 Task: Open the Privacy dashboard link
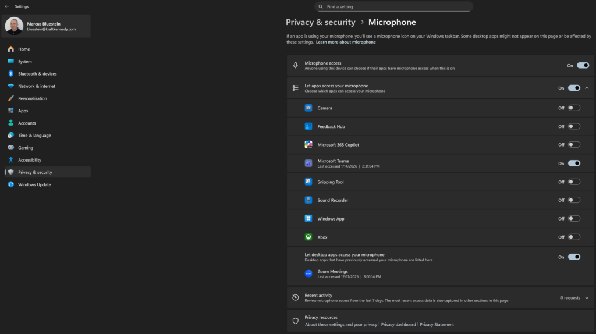(x=398, y=324)
